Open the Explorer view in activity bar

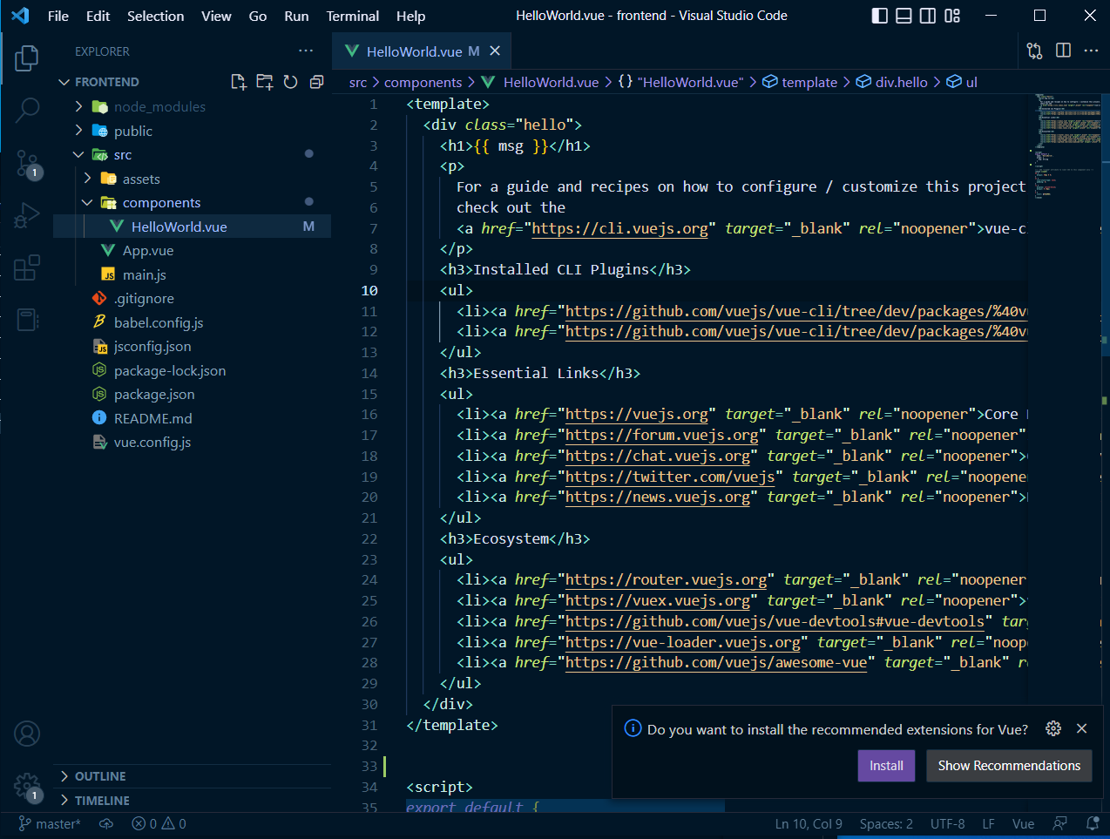point(27,58)
